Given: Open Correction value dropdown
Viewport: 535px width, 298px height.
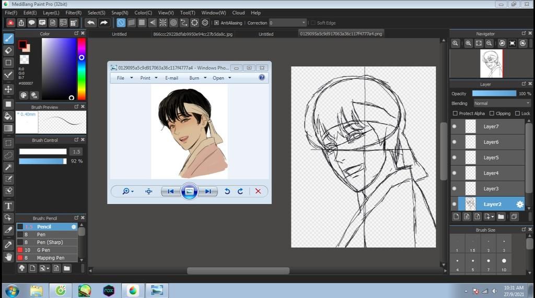Looking at the screenshot, I should point(304,23).
